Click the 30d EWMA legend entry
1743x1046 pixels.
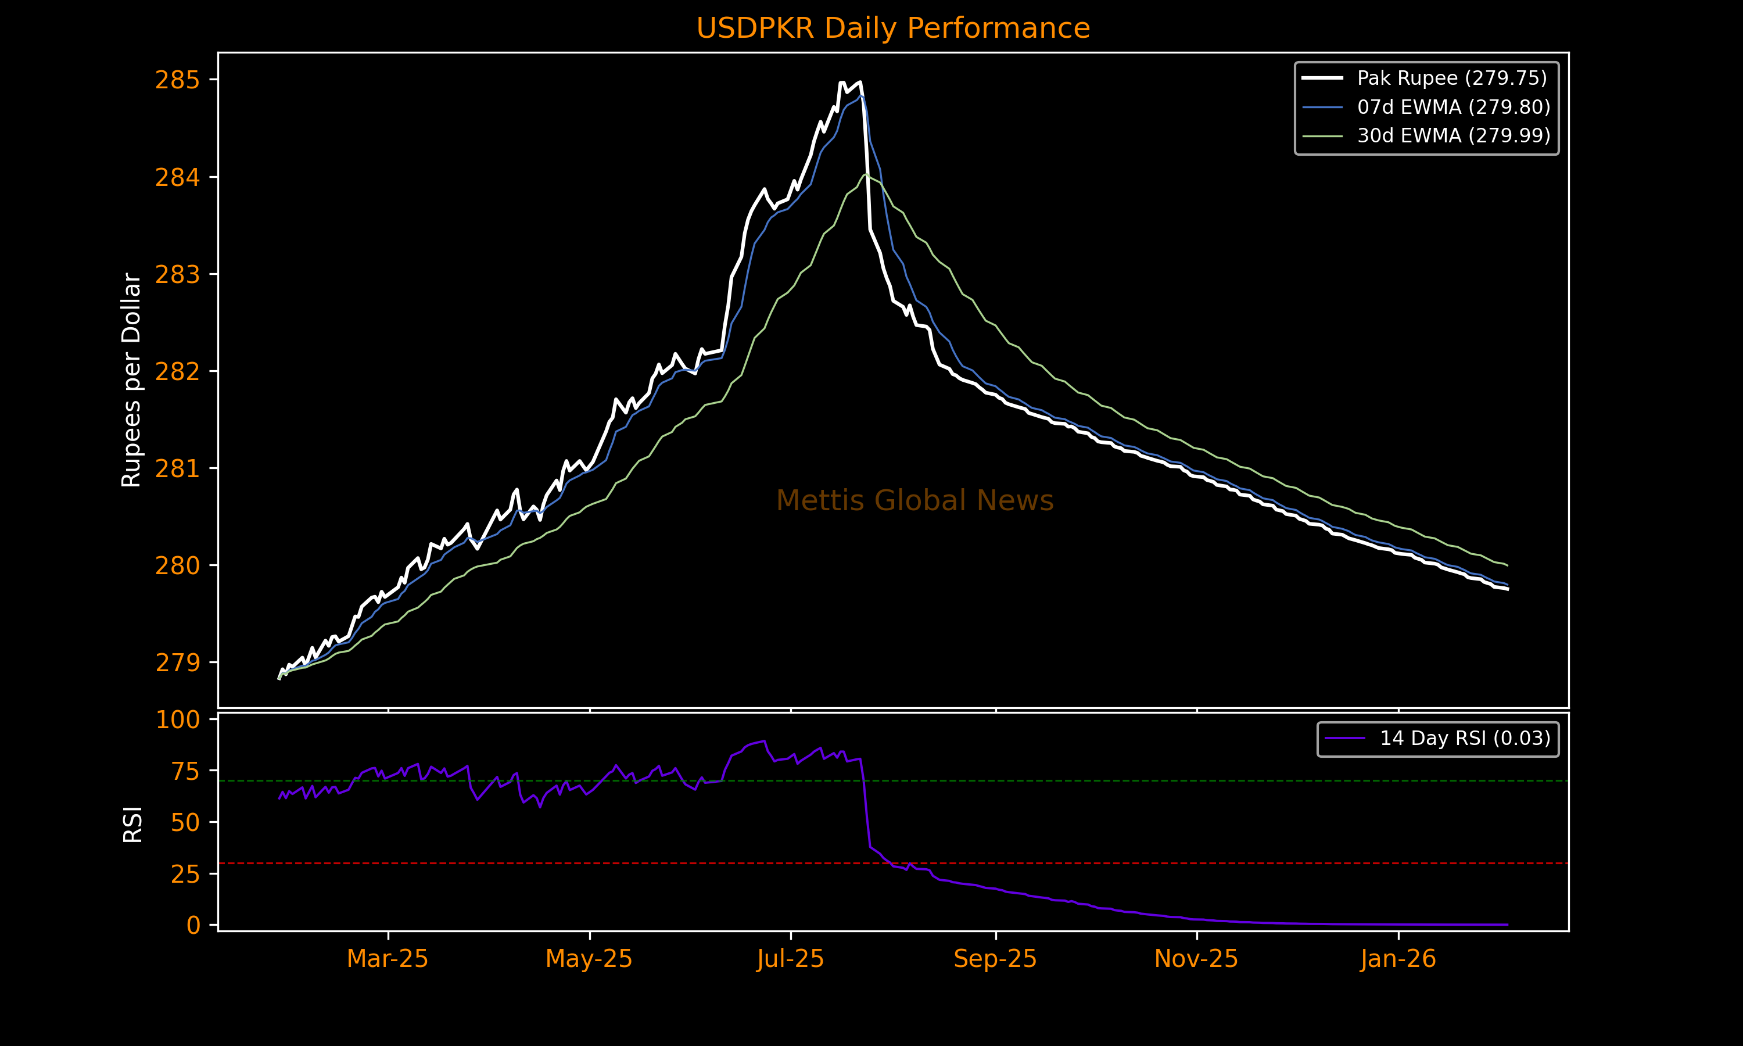pyautogui.click(x=1454, y=135)
